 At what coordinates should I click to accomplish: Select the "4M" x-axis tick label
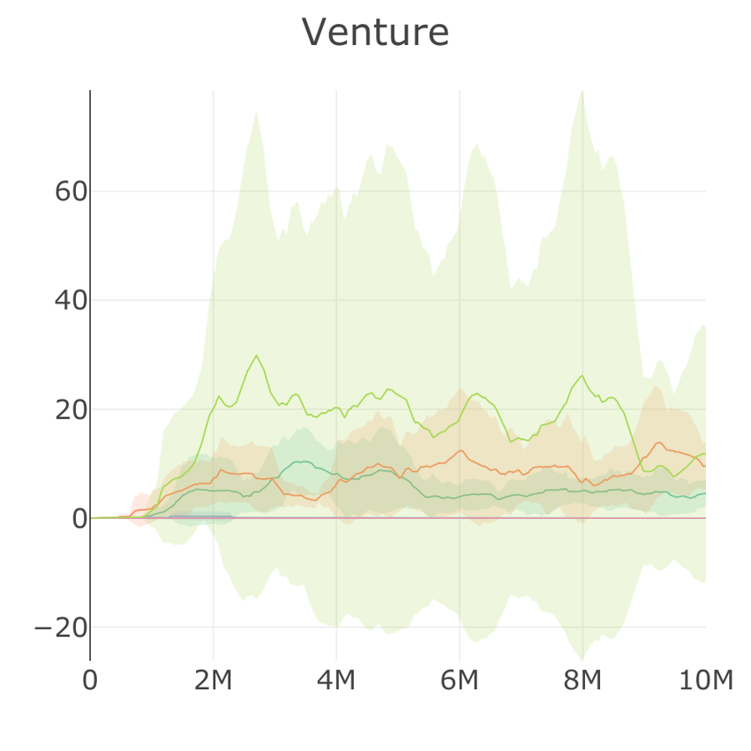336,681
